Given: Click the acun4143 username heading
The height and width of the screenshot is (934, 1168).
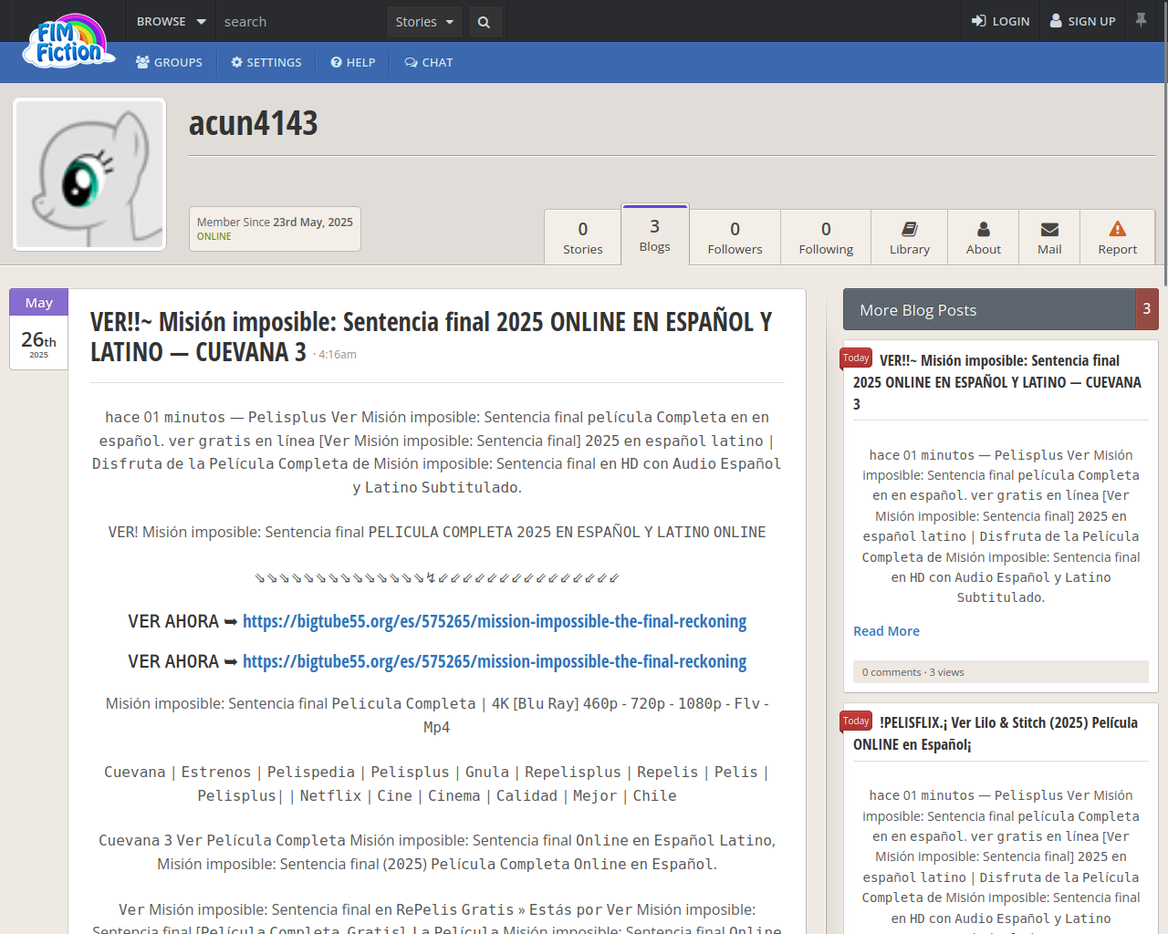Looking at the screenshot, I should (x=254, y=123).
